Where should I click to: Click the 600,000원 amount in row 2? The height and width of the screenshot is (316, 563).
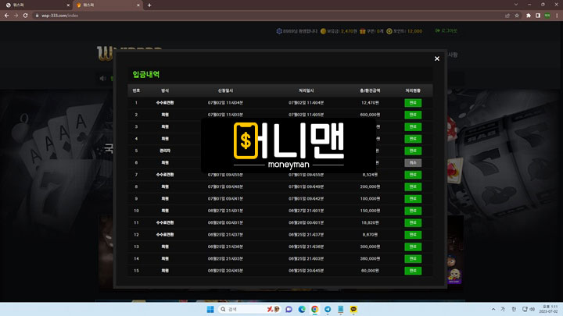click(370, 115)
